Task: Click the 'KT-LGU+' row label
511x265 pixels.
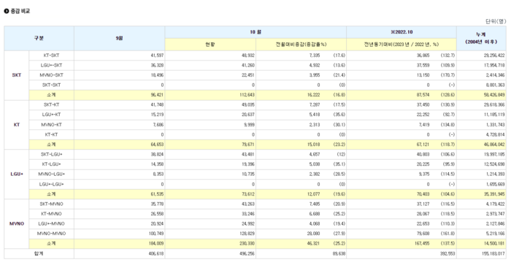Action: [52, 164]
